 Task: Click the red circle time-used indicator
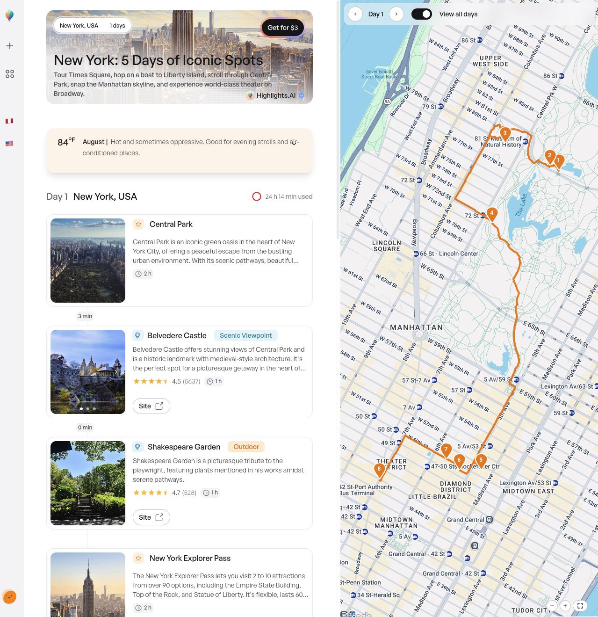pos(257,196)
